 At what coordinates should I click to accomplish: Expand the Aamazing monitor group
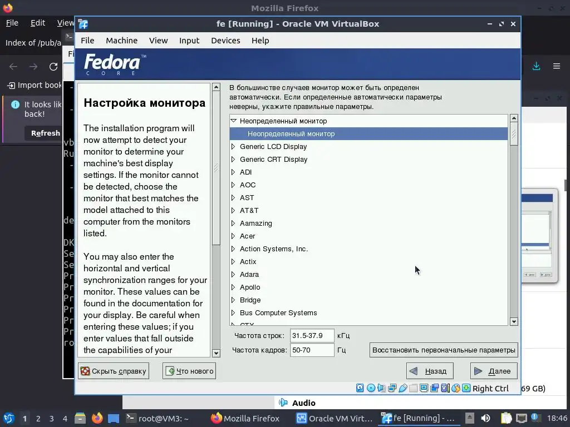click(233, 224)
